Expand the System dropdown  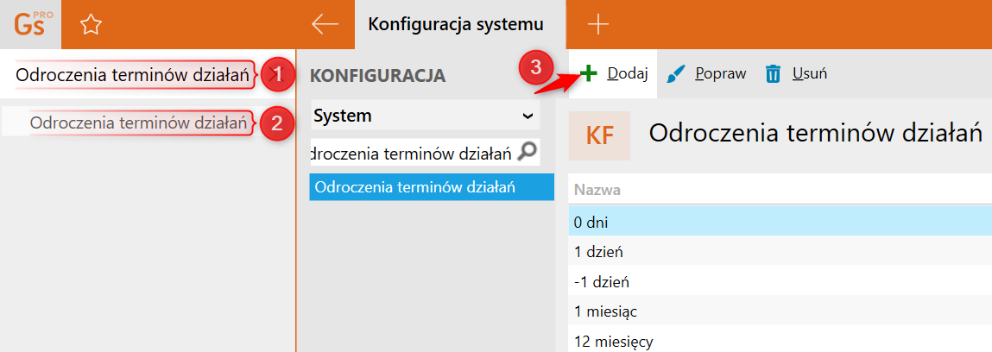coord(528,115)
